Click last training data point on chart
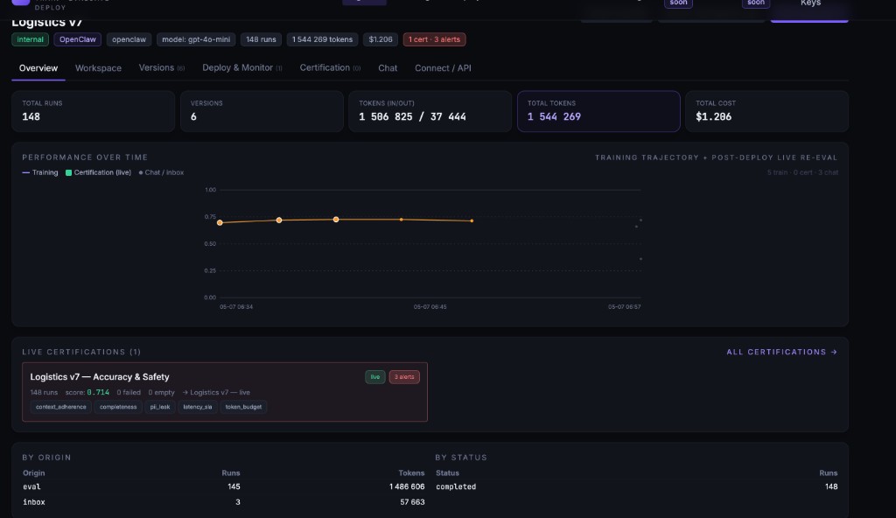The image size is (896, 518). 472,220
